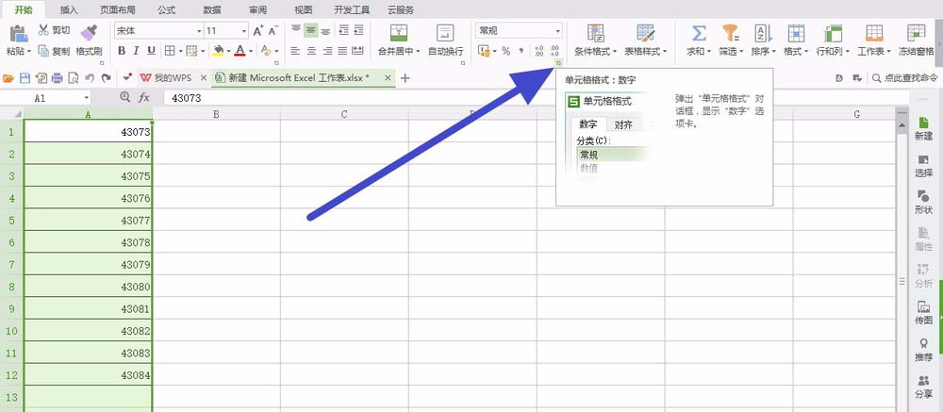Screen dimensions: 943x412
Task: Click the Paste (粘贴) clipboard icon
Action: click(19, 33)
